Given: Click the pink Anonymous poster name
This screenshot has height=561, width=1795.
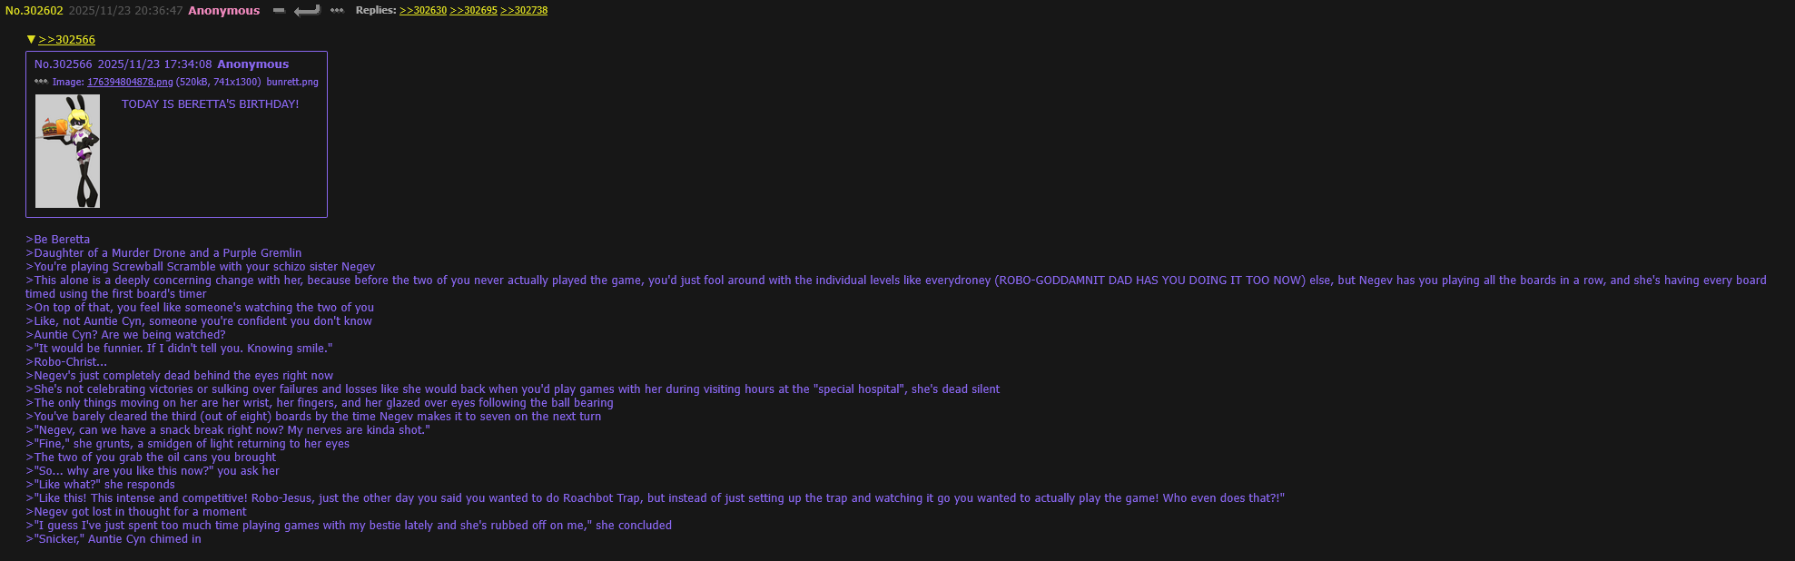Looking at the screenshot, I should pyautogui.click(x=223, y=11).
